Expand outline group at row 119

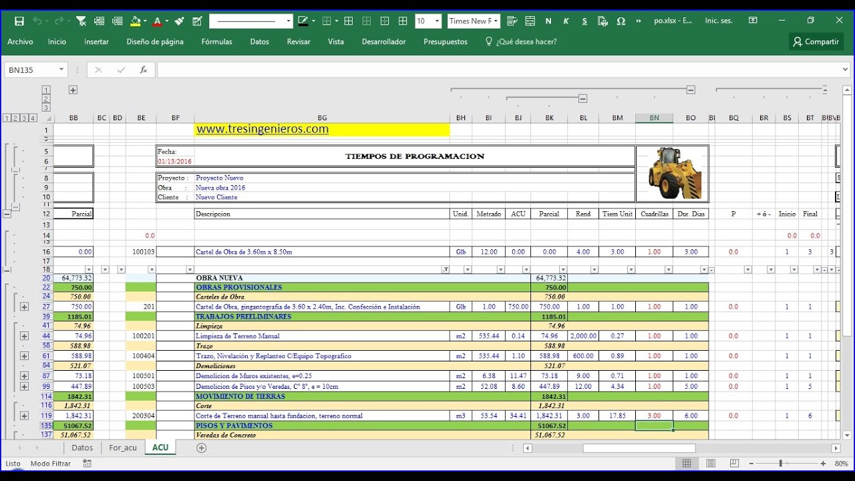[x=25, y=416]
